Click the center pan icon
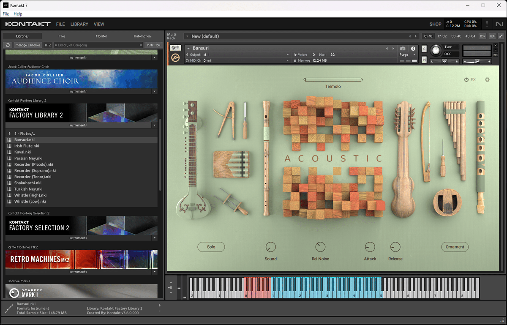The height and width of the screenshot is (325, 507). click(444, 61)
